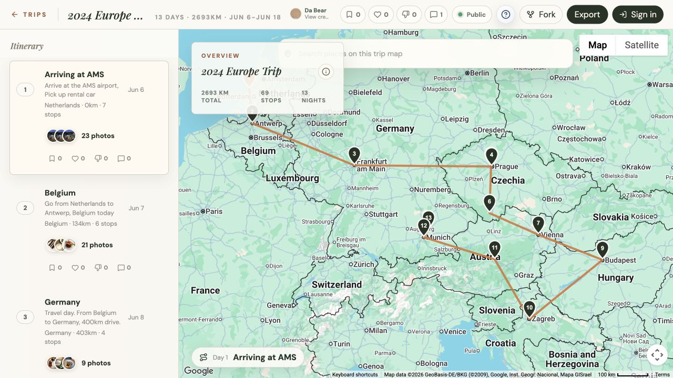This screenshot has width=673, height=378.
Task: Comment on the Belgium day
Action: [124, 268]
